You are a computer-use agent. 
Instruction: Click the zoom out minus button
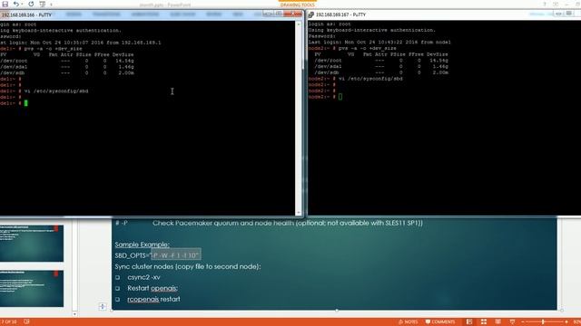pos(523,322)
